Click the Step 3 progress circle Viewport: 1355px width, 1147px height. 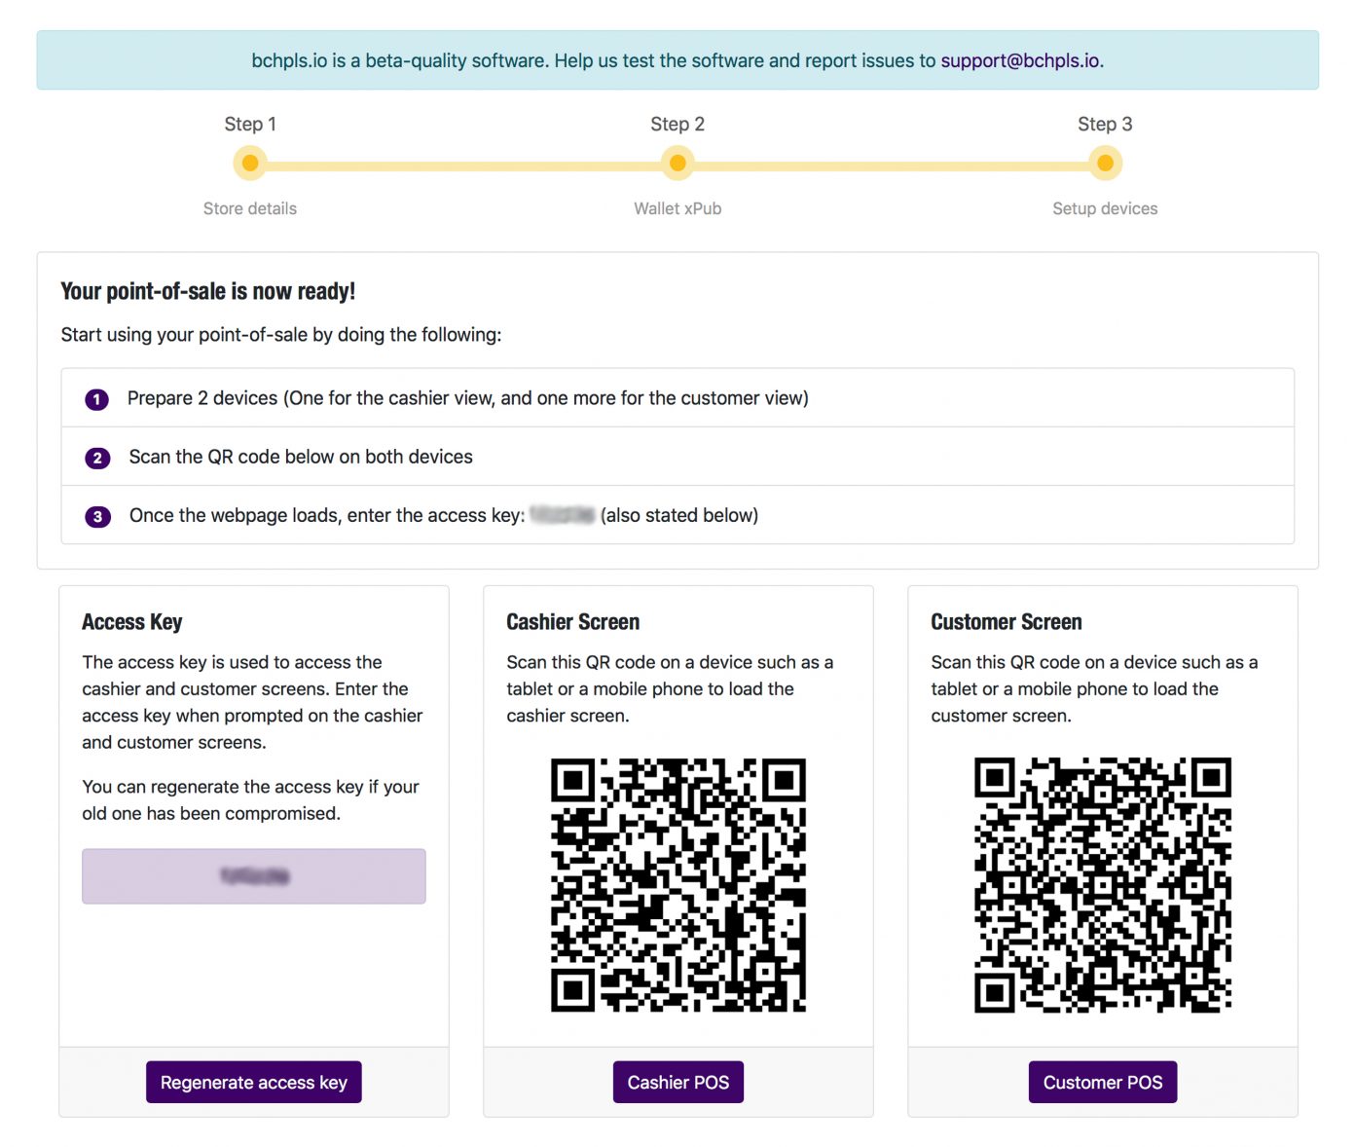pyautogui.click(x=1105, y=164)
